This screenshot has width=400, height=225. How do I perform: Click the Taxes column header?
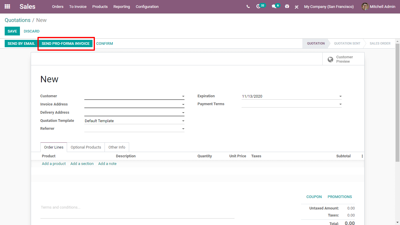tap(256, 156)
